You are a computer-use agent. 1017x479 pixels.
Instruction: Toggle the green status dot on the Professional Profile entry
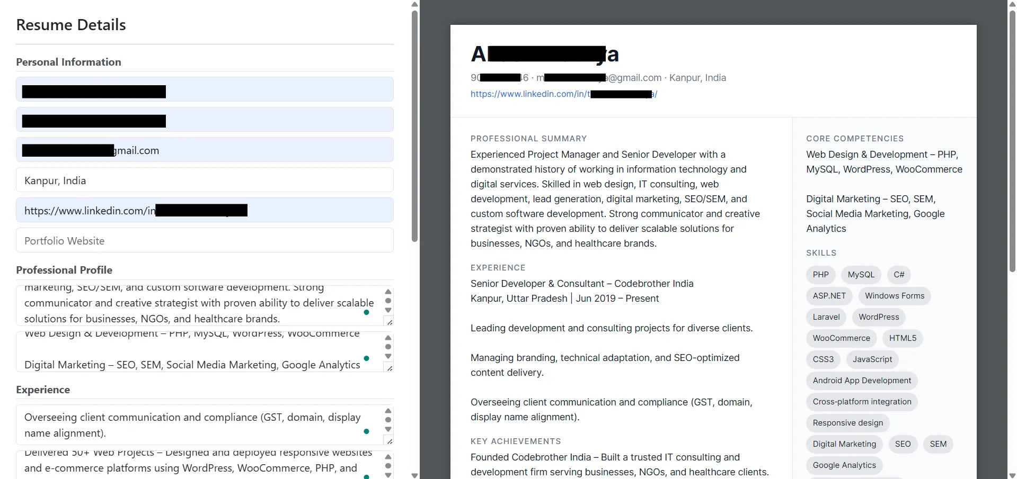click(x=366, y=313)
